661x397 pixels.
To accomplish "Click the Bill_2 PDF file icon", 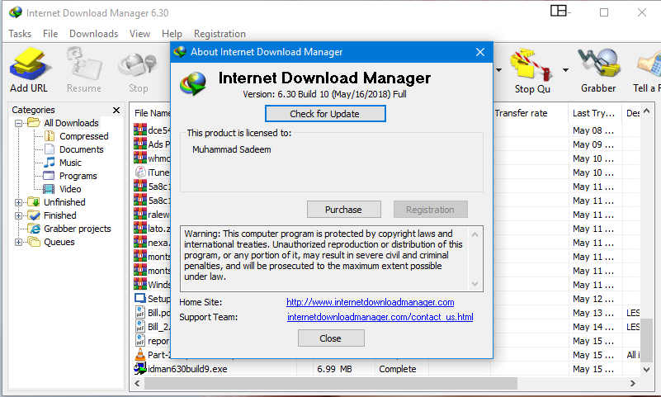I will click(x=140, y=326).
